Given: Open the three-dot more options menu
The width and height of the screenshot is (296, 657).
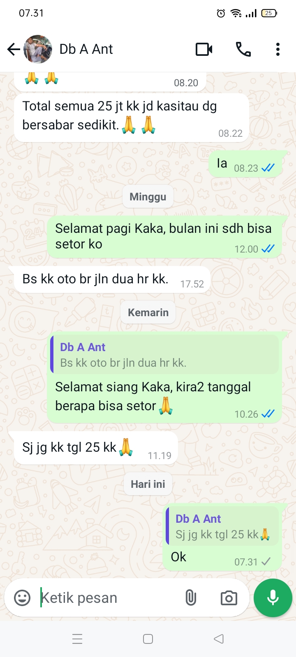Looking at the screenshot, I should pyautogui.click(x=278, y=49).
